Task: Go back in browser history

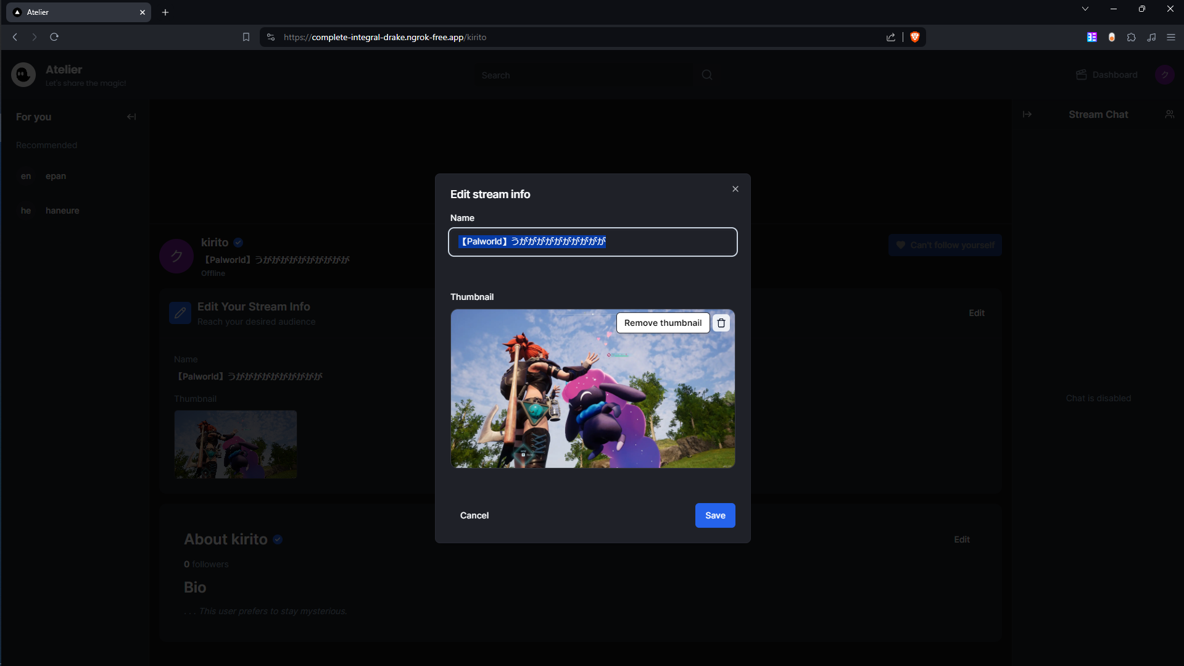Action: [x=15, y=37]
